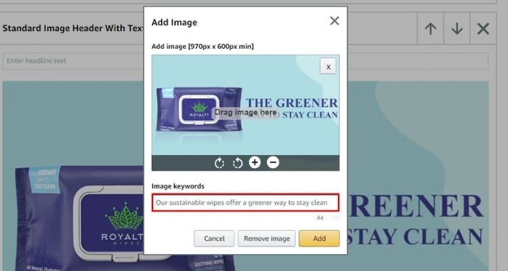Click the Image keywords label

(x=178, y=186)
